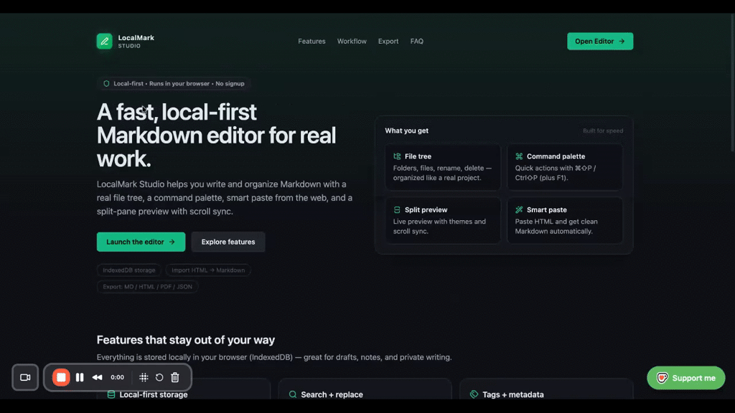Click the restart icon in the recording toolbar
The image size is (735, 413).
coord(159,377)
